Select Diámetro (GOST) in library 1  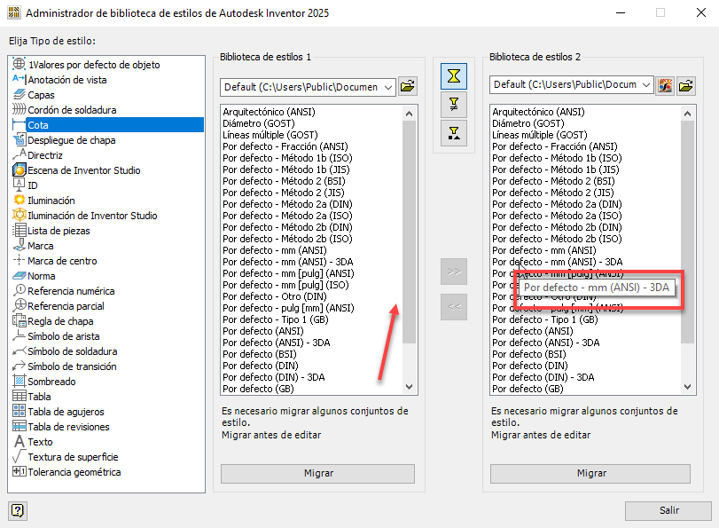(x=259, y=123)
